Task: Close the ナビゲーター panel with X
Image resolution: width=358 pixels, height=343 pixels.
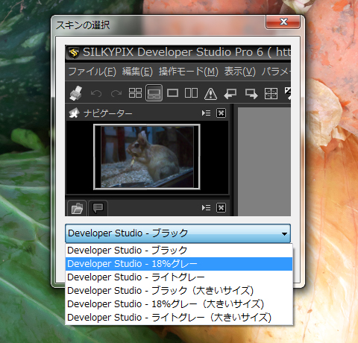Action: pyautogui.click(x=221, y=113)
